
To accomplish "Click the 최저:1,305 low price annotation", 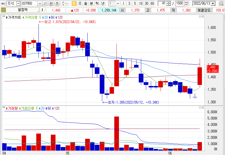I will (131, 102).
